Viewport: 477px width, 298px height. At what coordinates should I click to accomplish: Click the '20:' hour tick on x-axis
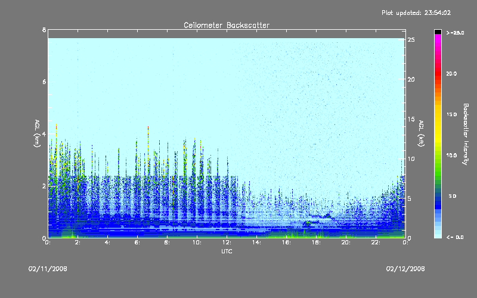346,243
